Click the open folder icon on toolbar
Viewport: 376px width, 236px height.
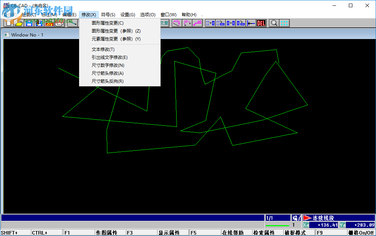[18, 23]
